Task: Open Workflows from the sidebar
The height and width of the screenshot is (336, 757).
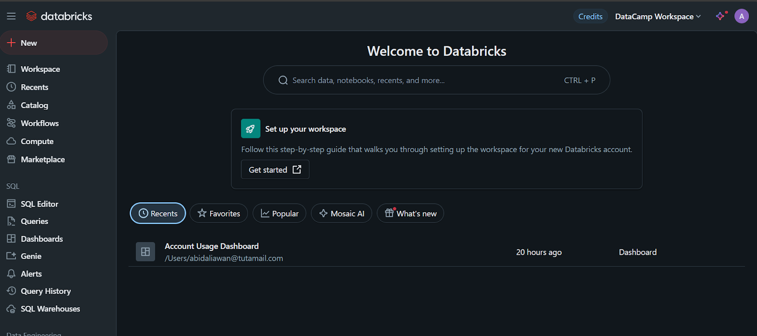Action: (x=40, y=123)
